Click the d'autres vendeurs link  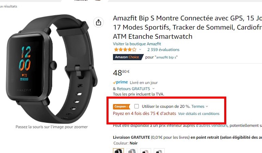click(x=212, y=125)
